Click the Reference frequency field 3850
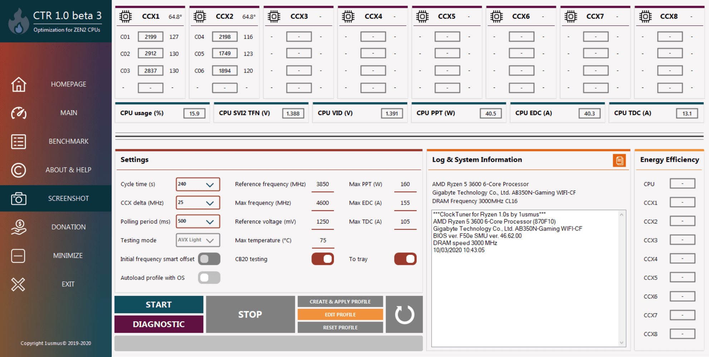709x357 pixels. pyautogui.click(x=323, y=184)
